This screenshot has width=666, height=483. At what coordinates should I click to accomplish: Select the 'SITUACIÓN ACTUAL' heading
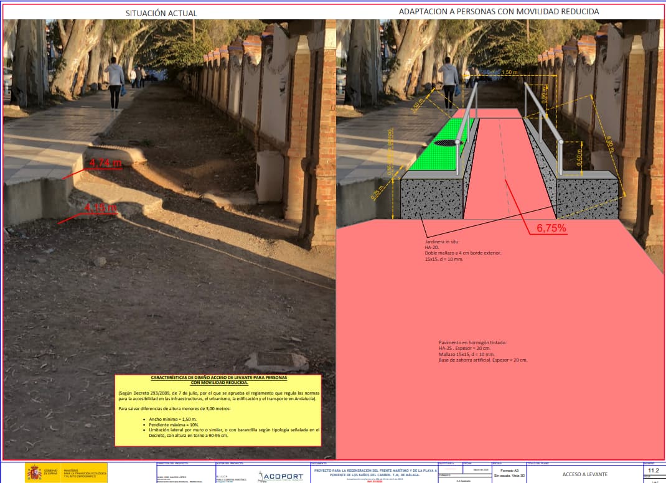pyautogui.click(x=161, y=14)
